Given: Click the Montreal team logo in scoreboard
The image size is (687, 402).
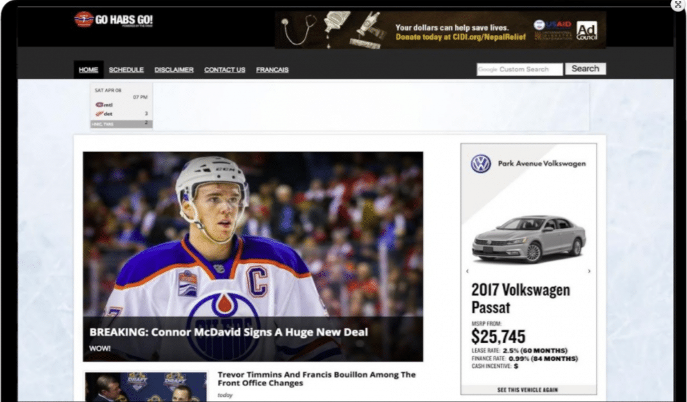Looking at the screenshot, I should click(100, 105).
